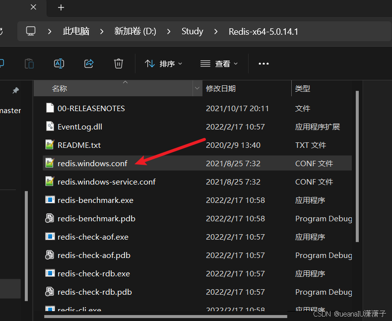The height and width of the screenshot is (321, 392).
Task: Click Program Debug type of redis-benchmark.pdb
Action: (x=324, y=219)
